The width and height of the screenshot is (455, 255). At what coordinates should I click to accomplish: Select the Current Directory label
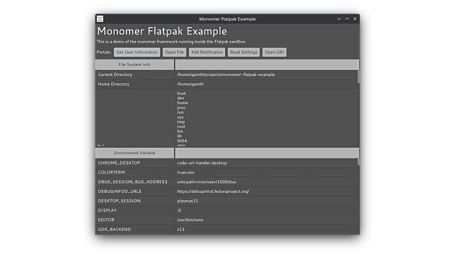(115, 75)
